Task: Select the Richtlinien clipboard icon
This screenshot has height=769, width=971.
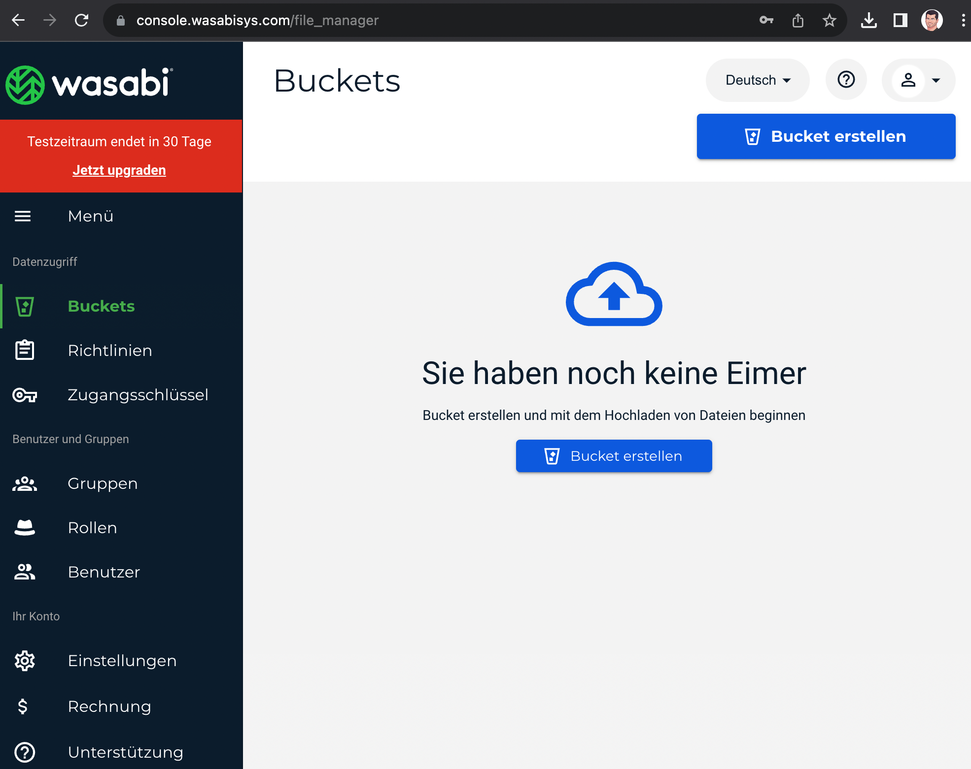Action: pyautogui.click(x=25, y=351)
